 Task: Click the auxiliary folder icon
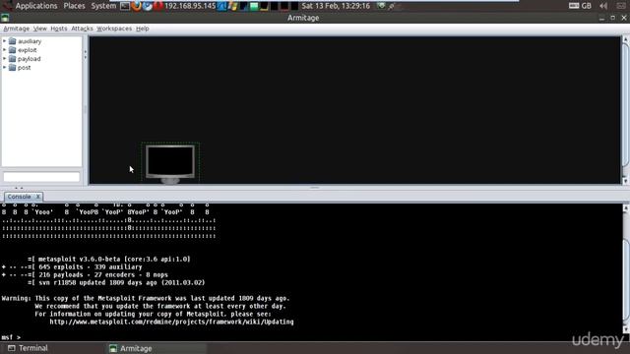tap(13, 41)
